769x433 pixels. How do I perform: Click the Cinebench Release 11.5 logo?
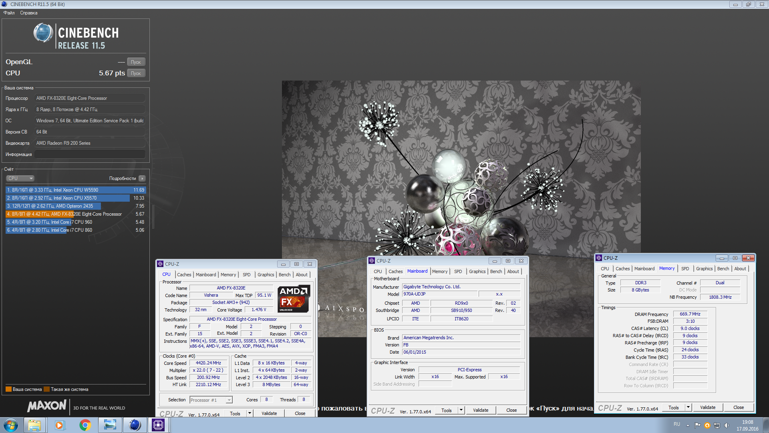pyautogui.click(x=76, y=36)
